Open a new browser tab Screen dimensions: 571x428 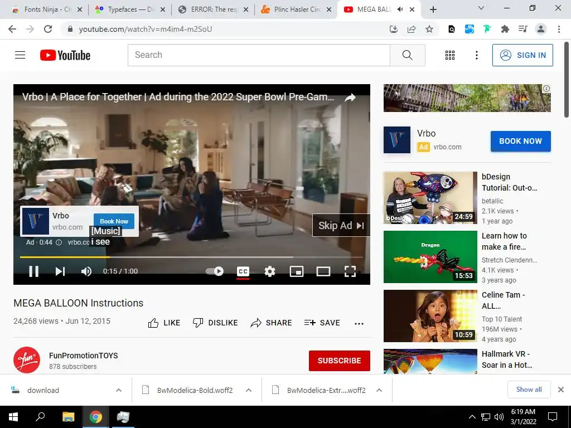click(x=433, y=9)
